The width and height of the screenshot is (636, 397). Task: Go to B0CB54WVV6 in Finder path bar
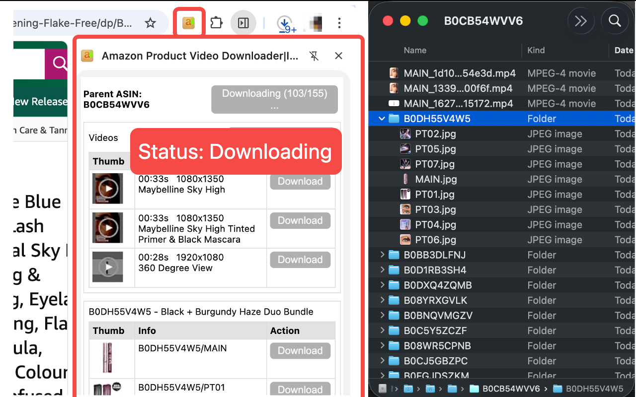(x=506, y=389)
